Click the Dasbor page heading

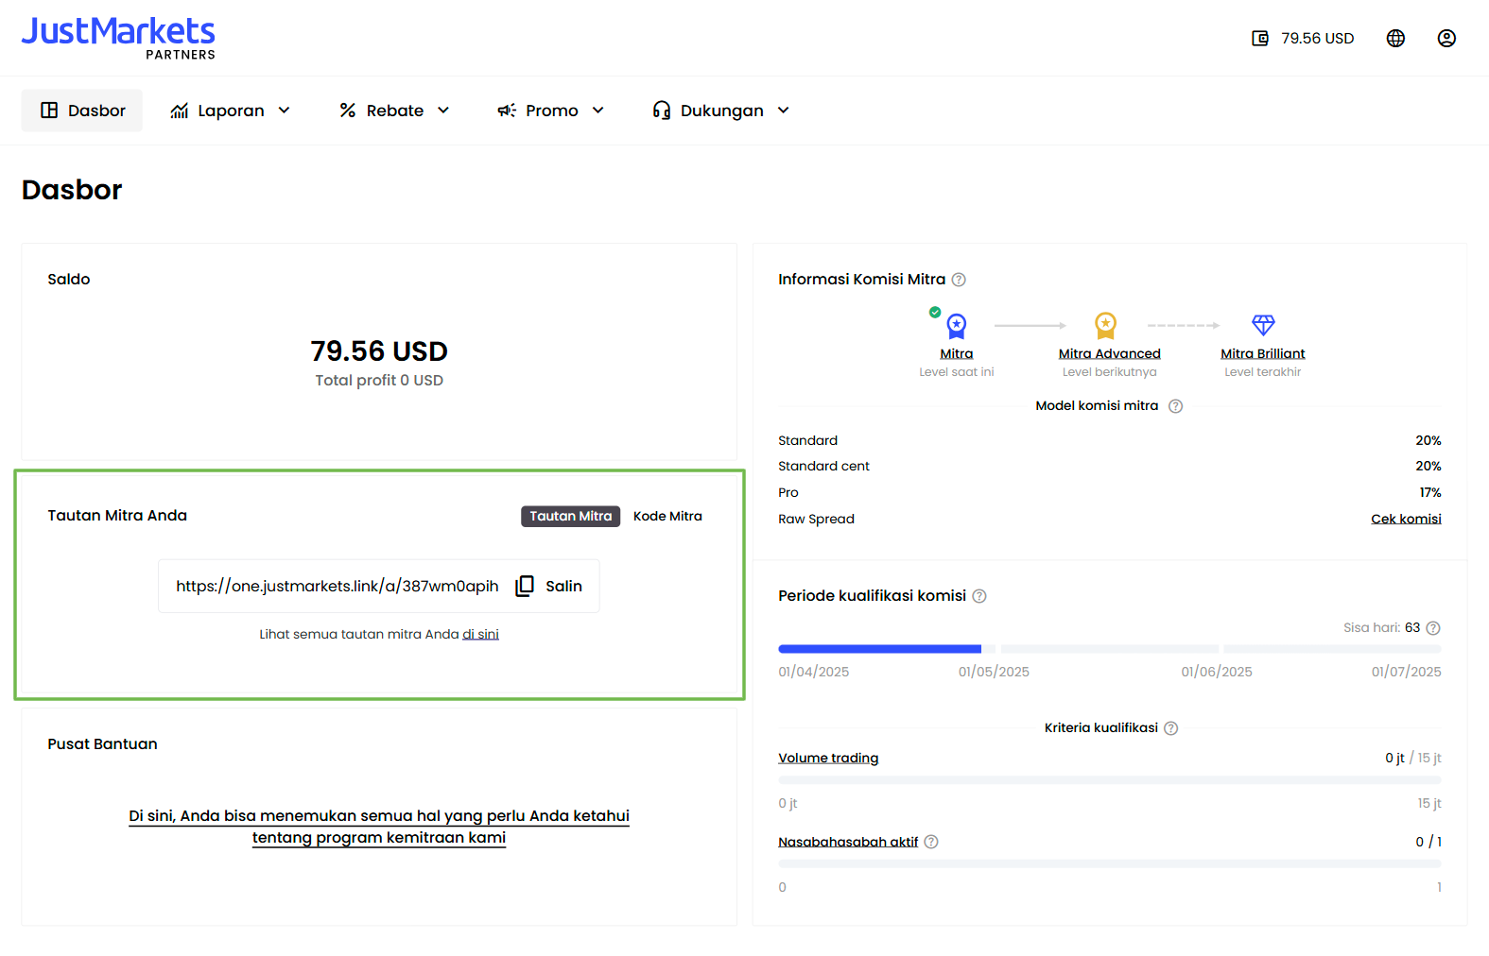72,190
